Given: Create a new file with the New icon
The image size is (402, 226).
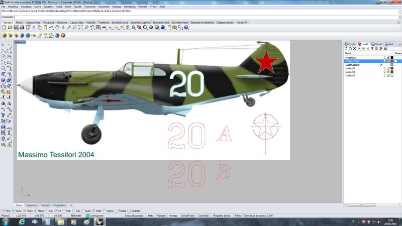Looking at the screenshot, I should (5, 28).
